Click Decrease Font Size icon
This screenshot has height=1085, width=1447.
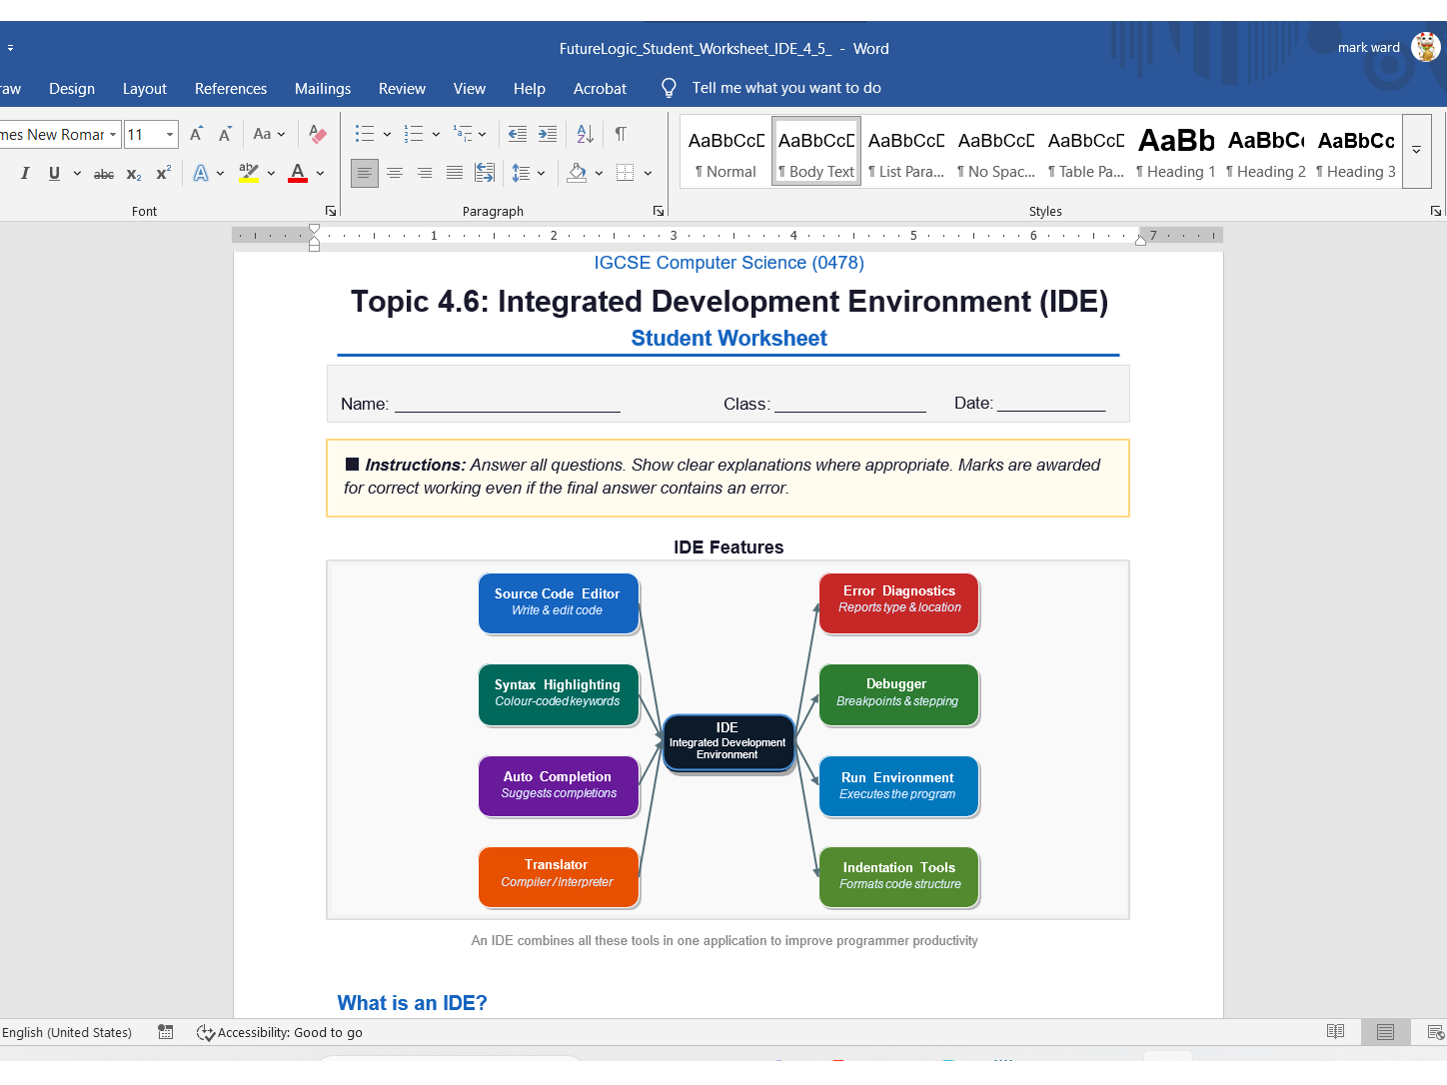[225, 134]
